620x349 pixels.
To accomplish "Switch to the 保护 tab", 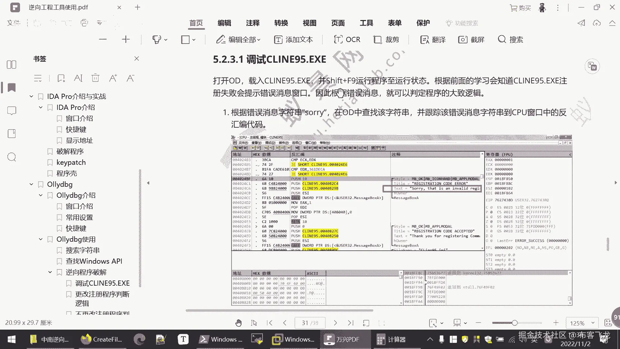I will (423, 23).
